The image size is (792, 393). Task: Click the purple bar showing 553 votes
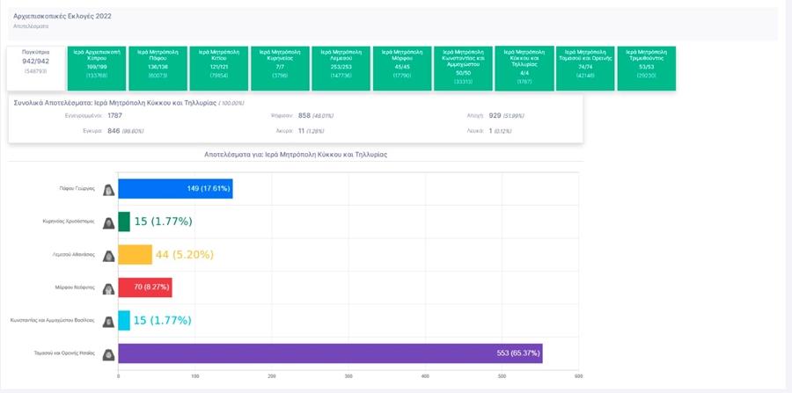tap(330, 353)
